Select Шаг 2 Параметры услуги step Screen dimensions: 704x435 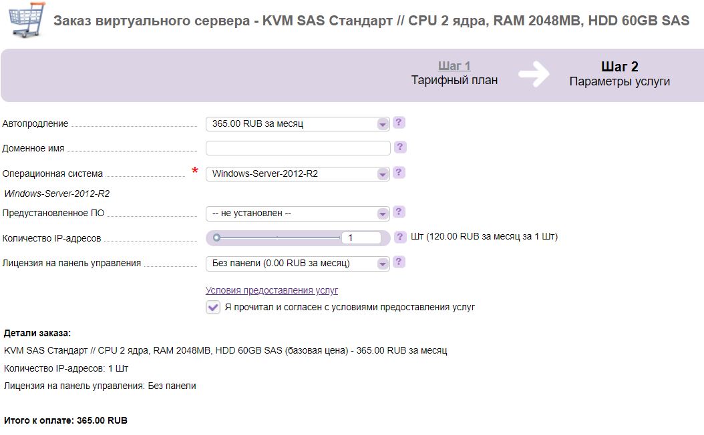620,74
